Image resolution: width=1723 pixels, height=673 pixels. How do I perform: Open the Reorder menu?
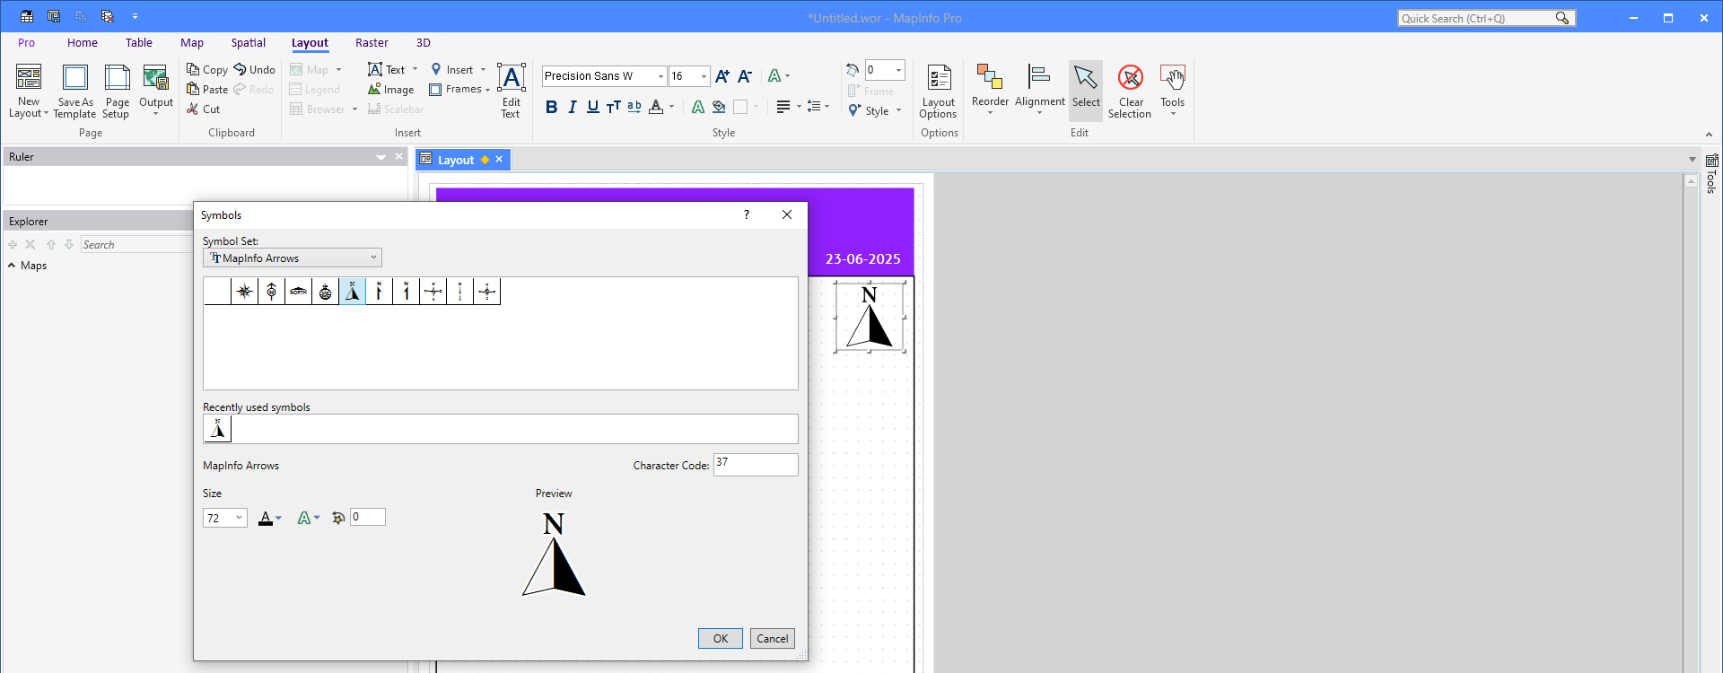tap(991, 91)
